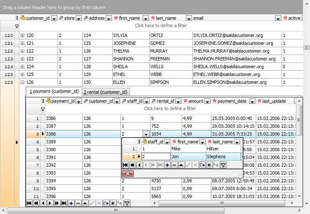Edit record in staff popup navigator
310x214 pixels.
coord(181,165)
